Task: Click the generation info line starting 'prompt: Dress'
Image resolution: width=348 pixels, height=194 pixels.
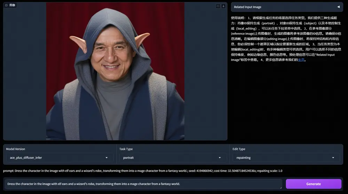Action: tap(143, 171)
